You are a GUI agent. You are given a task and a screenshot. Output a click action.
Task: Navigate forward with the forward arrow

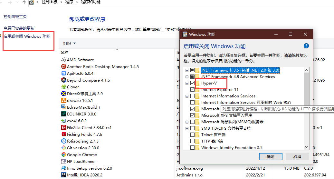pos(10,2)
